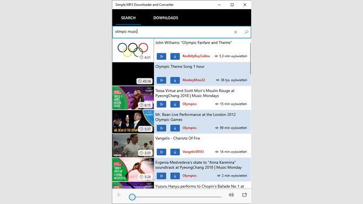Play John Williams Olympic Fanfare result

point(162,56)
